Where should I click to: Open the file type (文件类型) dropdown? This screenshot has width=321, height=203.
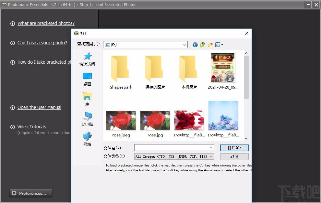point(174,156)
